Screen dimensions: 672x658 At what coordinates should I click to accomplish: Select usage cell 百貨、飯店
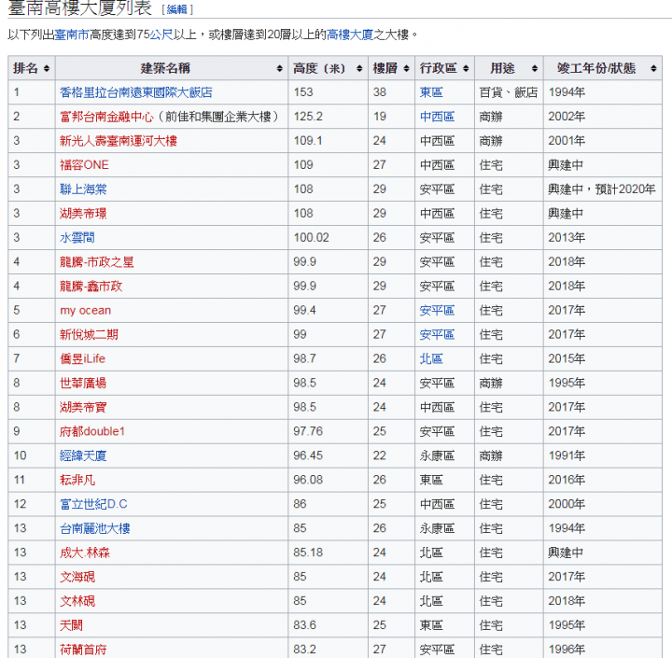click(509, 92)
